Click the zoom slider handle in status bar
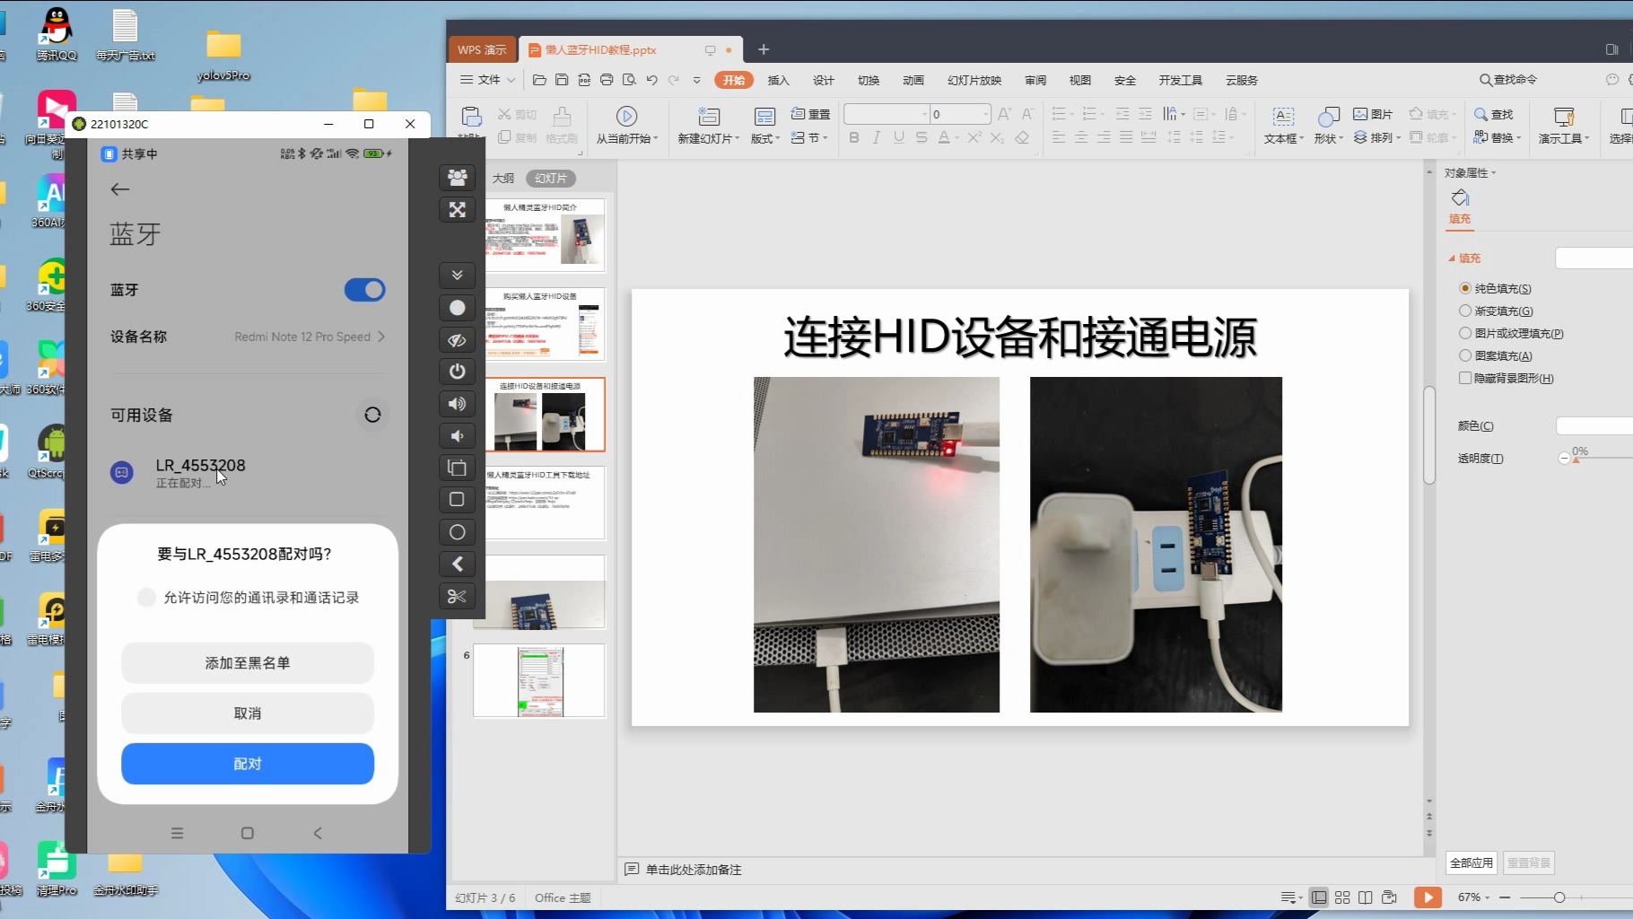 pyautogui.click(x=1559, y=897)
